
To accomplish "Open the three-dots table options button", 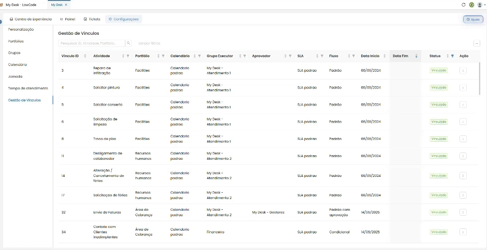I will (477, 43).
